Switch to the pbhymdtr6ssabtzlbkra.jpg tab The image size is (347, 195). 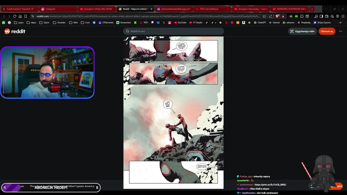[x=174, y=9]
